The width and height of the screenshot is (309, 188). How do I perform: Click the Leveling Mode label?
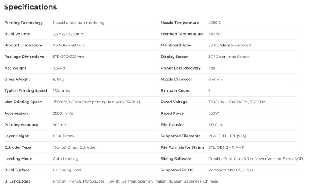[18, 159]
